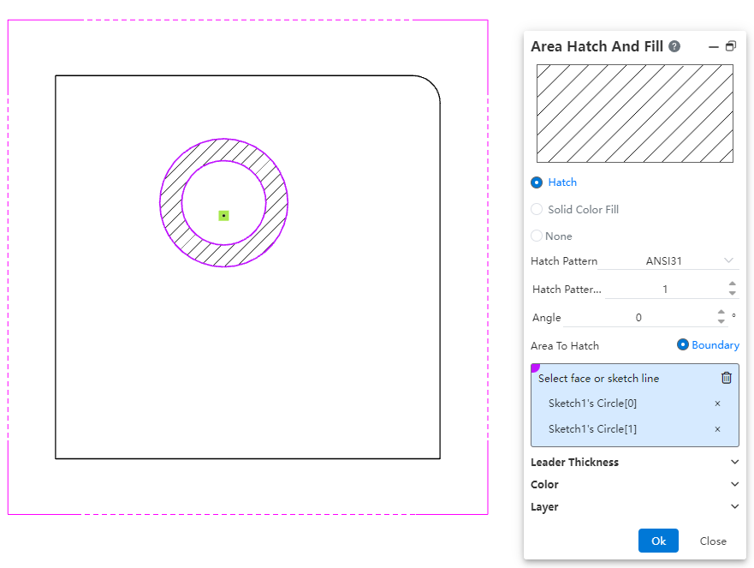Image resolution: width=754 pixels, height=568 pixels.
Task: Decrease the Angle value using down arrow
Action: [721, 321]
